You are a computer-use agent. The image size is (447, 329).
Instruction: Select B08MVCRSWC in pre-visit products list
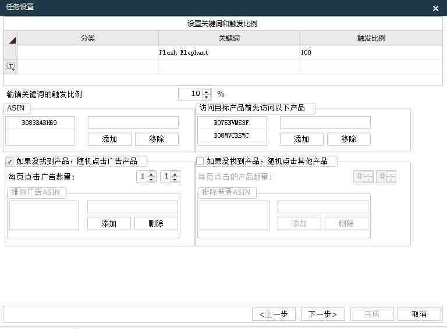point(232,135)
